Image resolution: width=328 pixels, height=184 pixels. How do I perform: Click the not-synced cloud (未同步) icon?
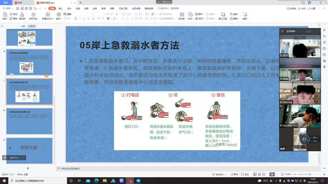288,9
